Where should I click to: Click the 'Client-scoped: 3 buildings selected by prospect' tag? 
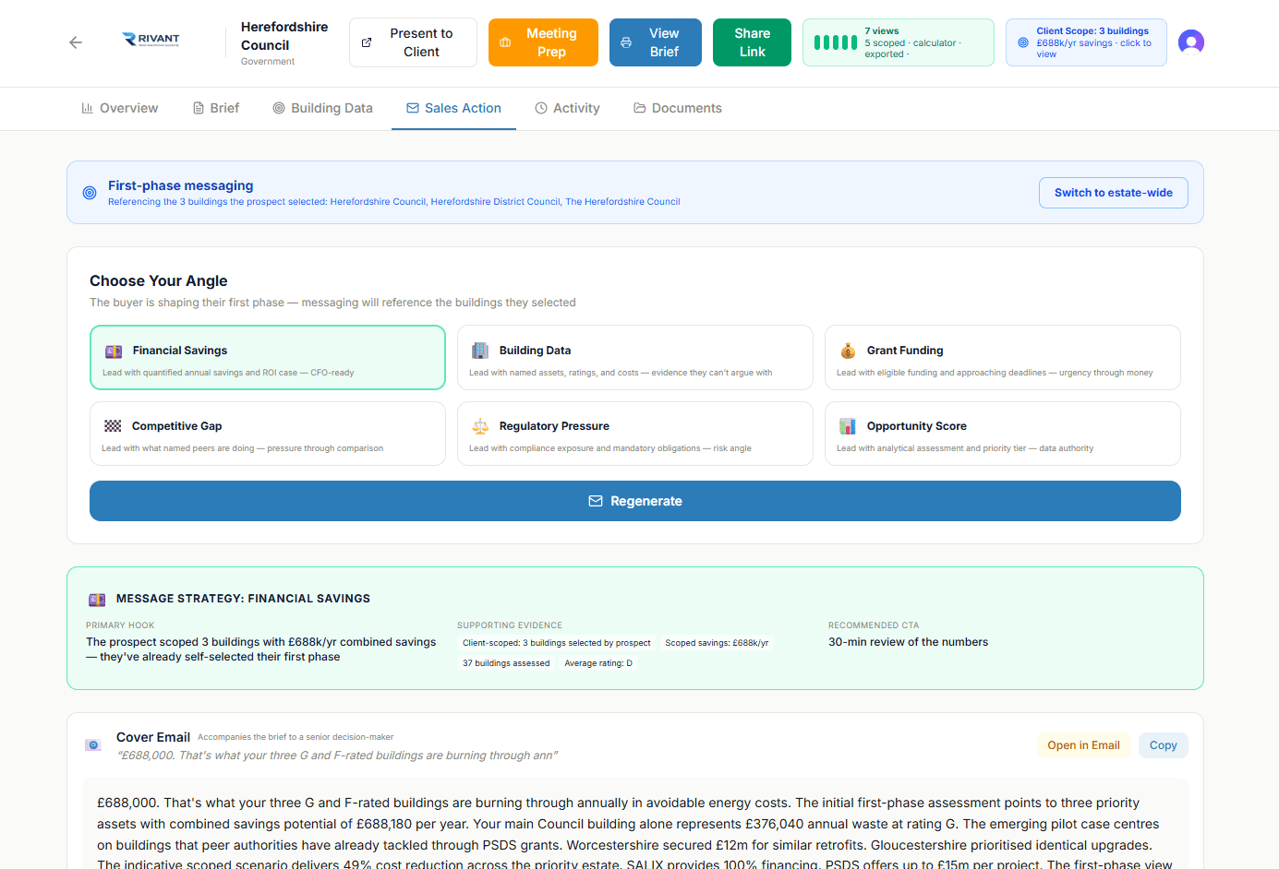[556, 643]
